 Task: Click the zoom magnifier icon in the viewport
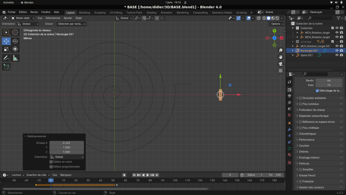[281, 51]
